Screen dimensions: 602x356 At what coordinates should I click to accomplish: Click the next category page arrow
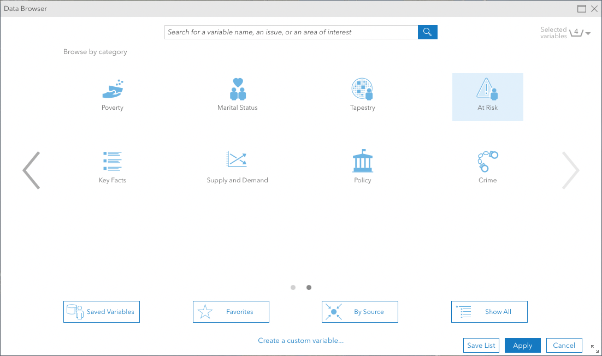[x=570, y=170]
